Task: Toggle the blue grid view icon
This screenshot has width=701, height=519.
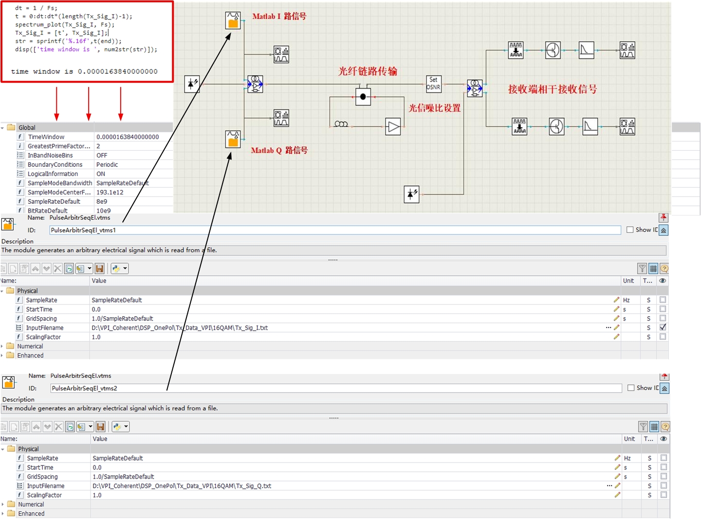Action: pyautogui.click(x=653, y=268)
